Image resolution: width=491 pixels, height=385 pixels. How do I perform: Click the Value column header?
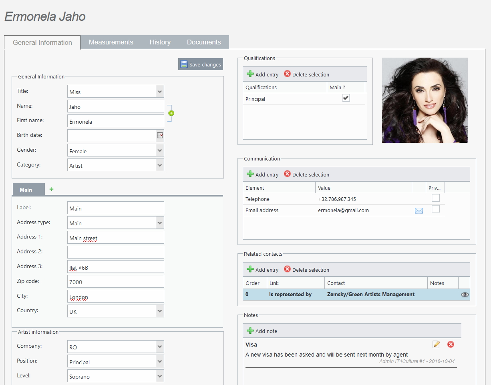(x=364, y=187)
